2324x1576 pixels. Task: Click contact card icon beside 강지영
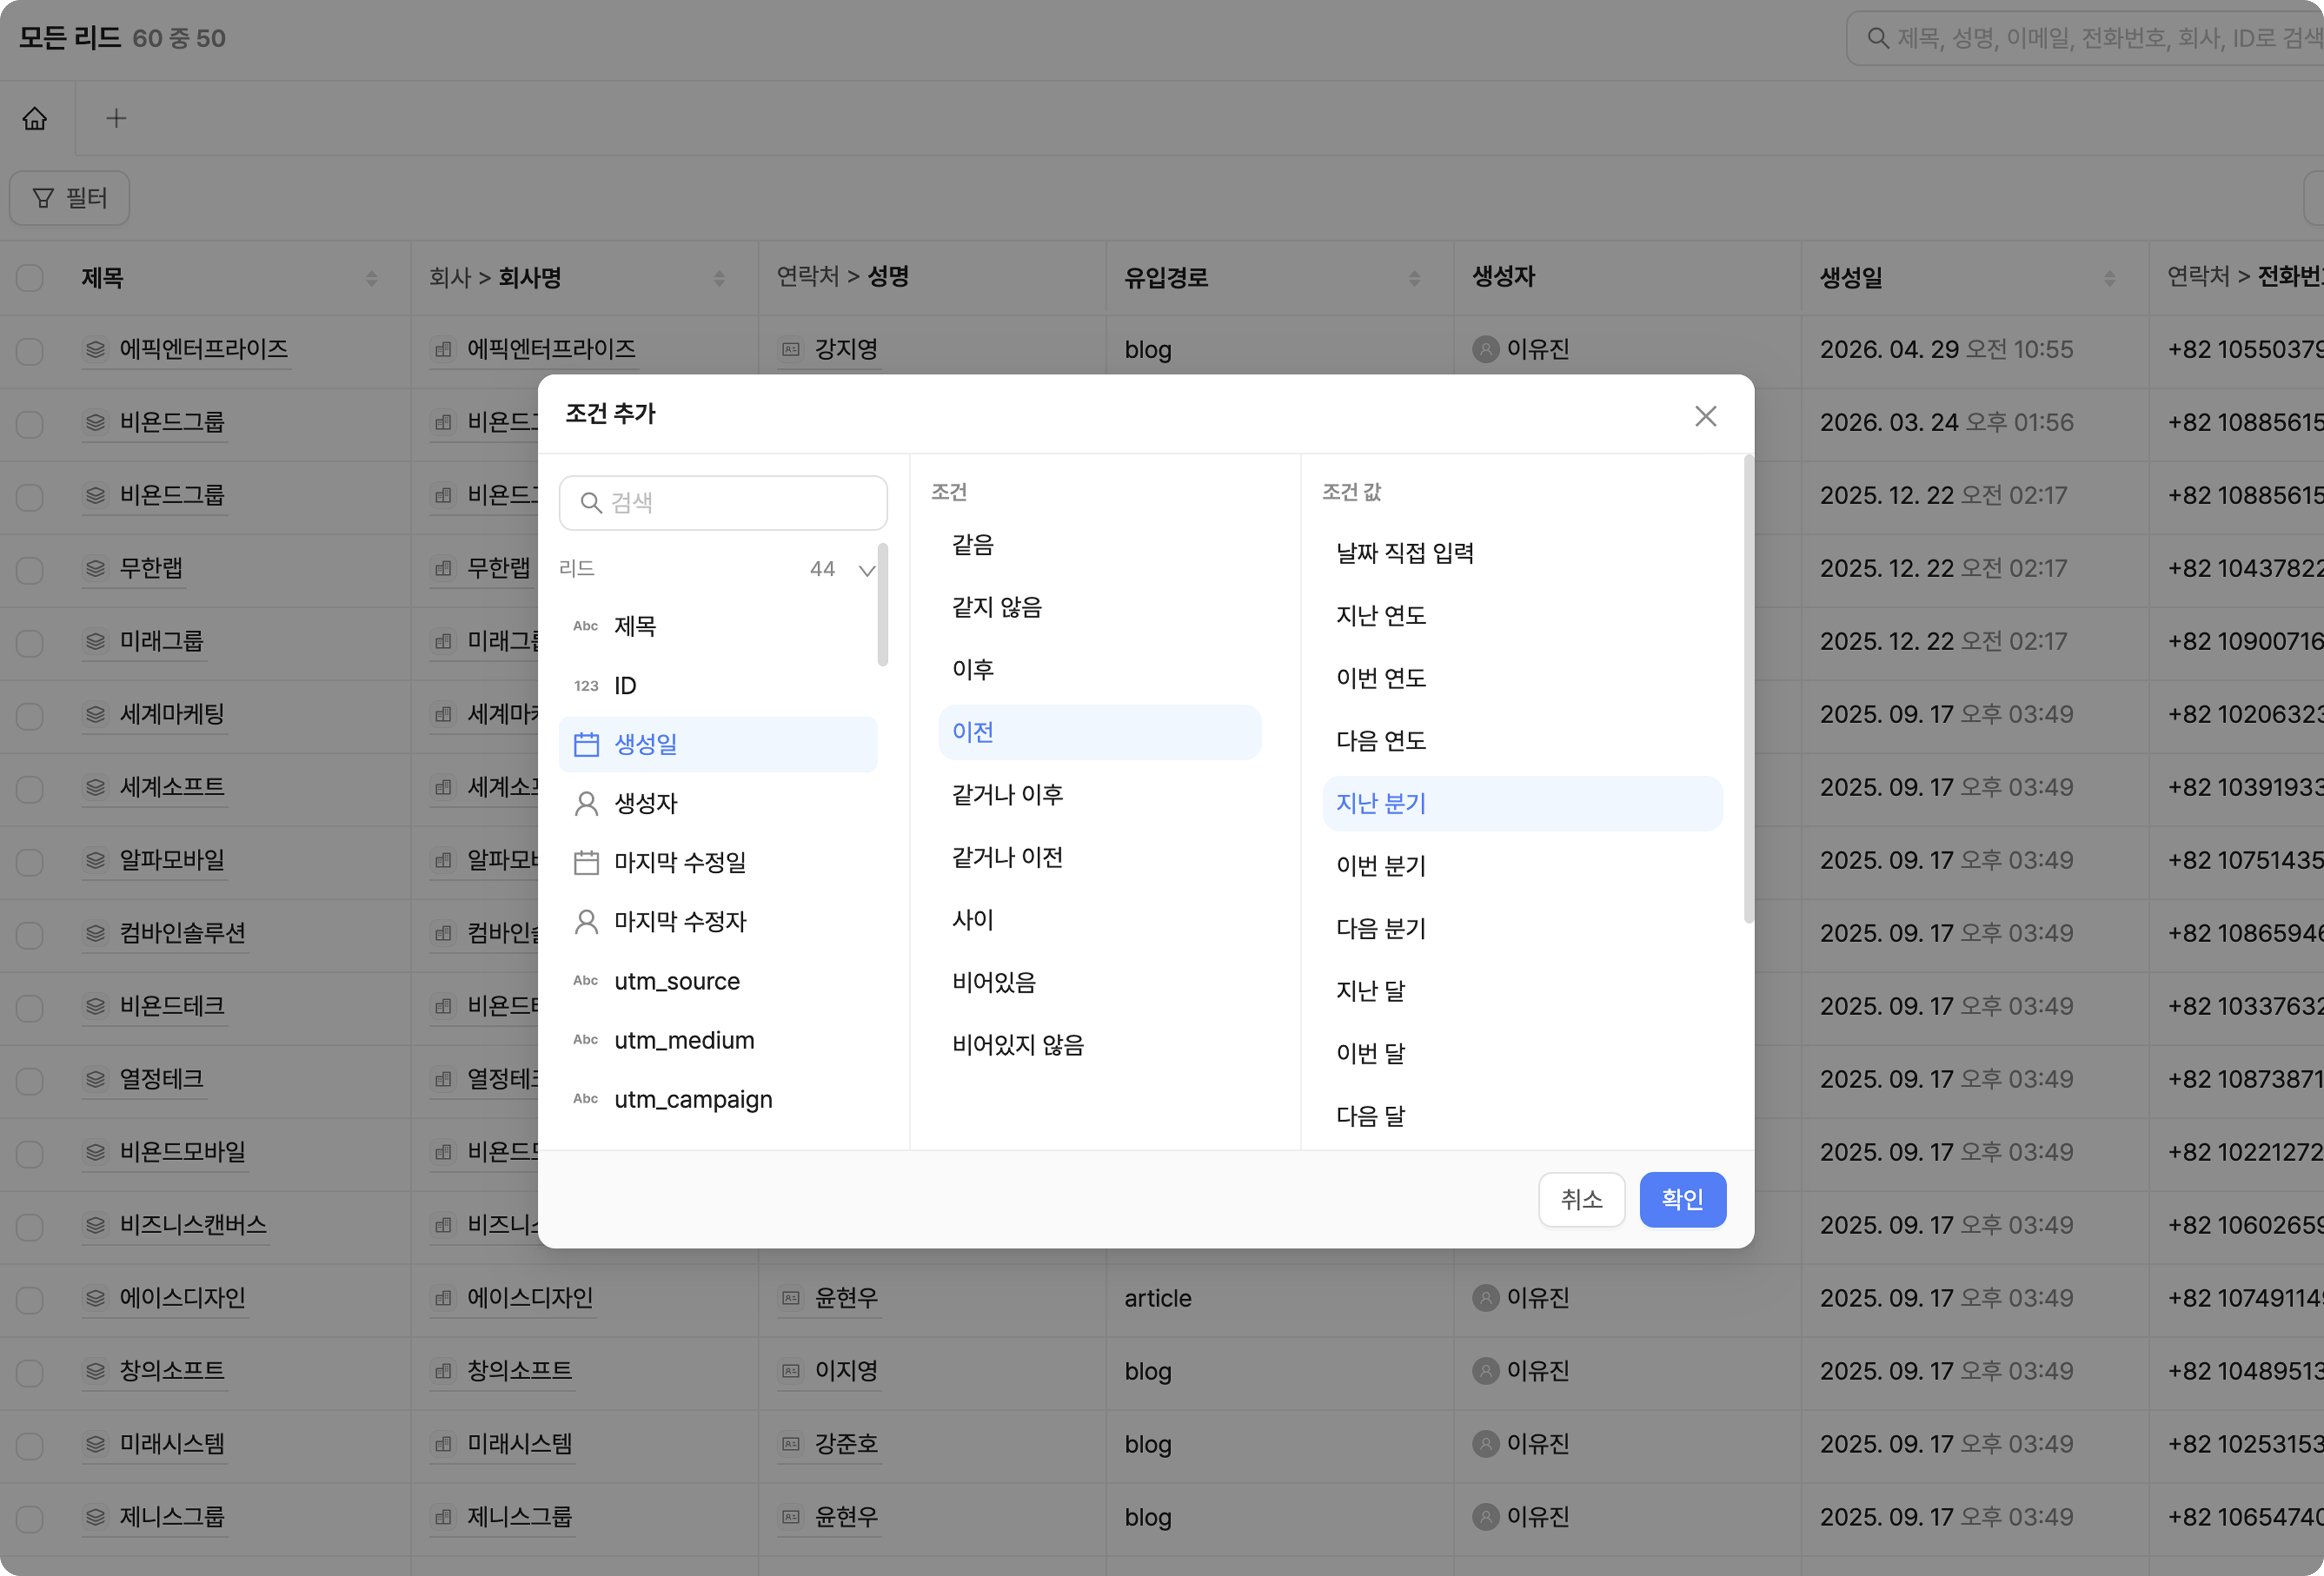[790, 350]
